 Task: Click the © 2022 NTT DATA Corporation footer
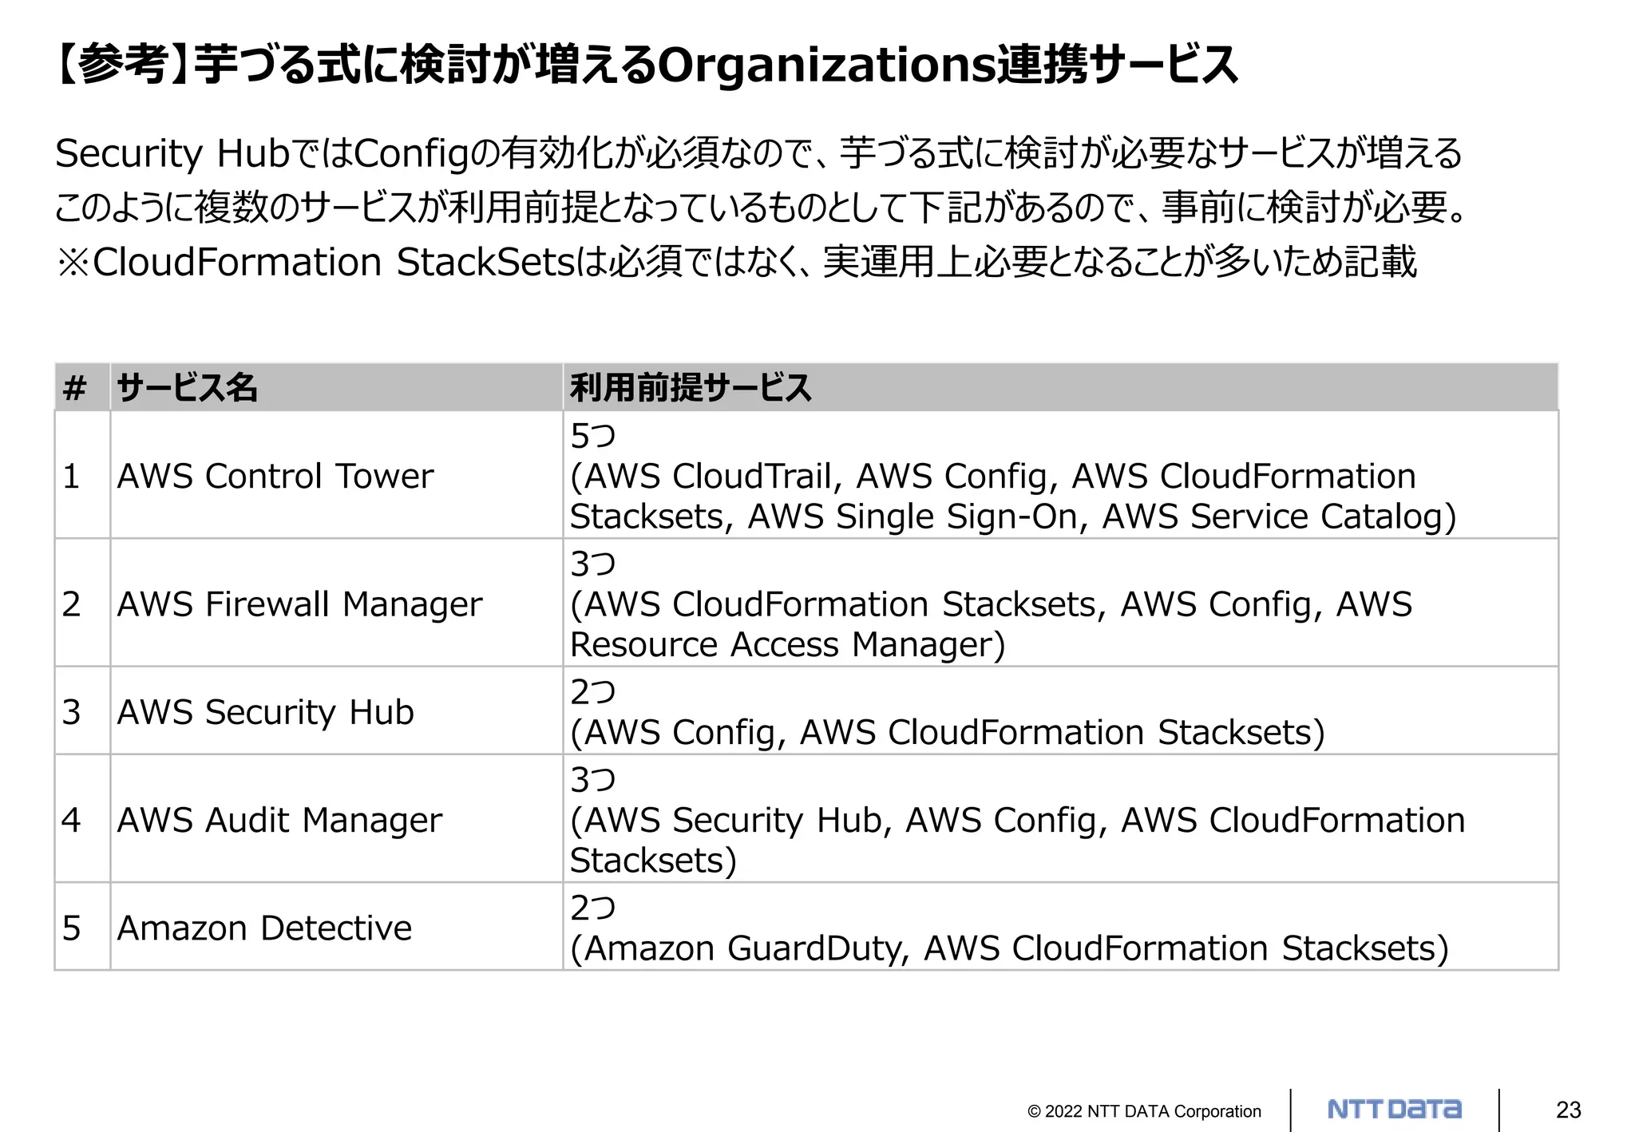[x=1144, y=1110]
